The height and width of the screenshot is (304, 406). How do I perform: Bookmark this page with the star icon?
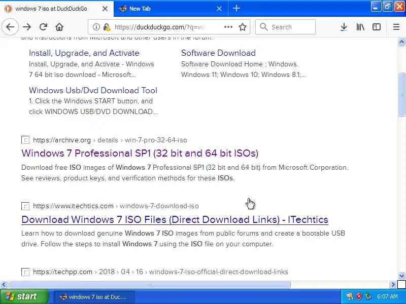point(243,27)
